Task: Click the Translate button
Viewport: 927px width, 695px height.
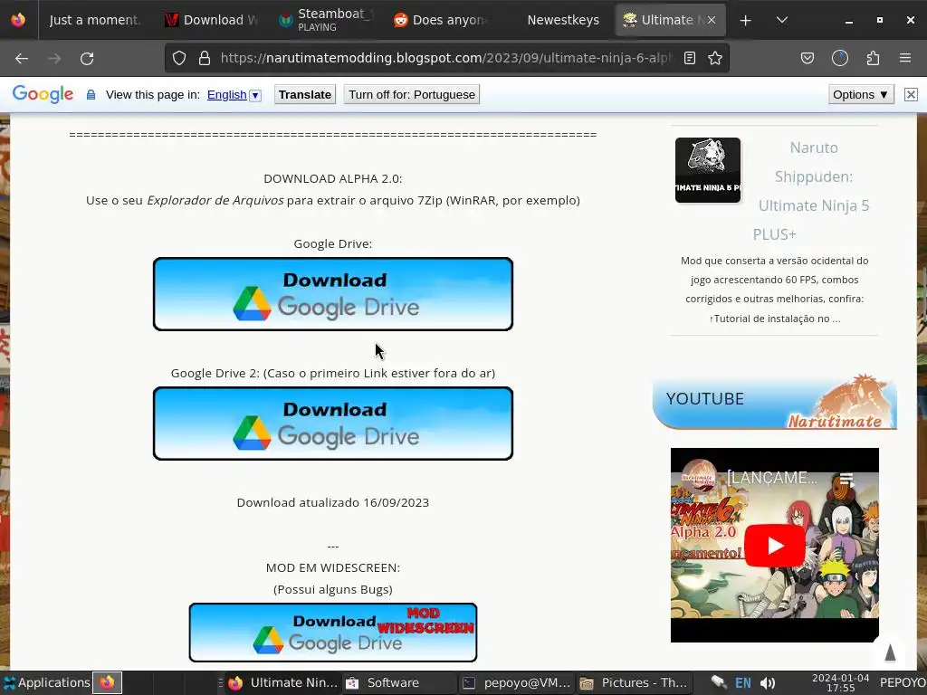Action: 304,94
